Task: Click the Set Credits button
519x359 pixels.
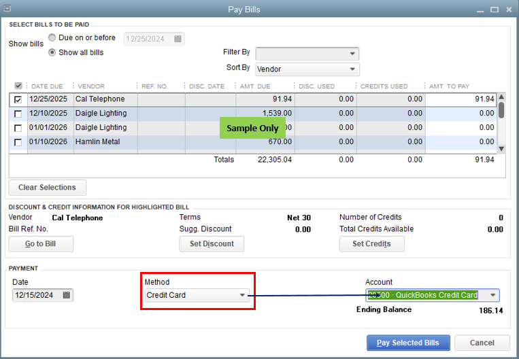Action: [371, 244]
